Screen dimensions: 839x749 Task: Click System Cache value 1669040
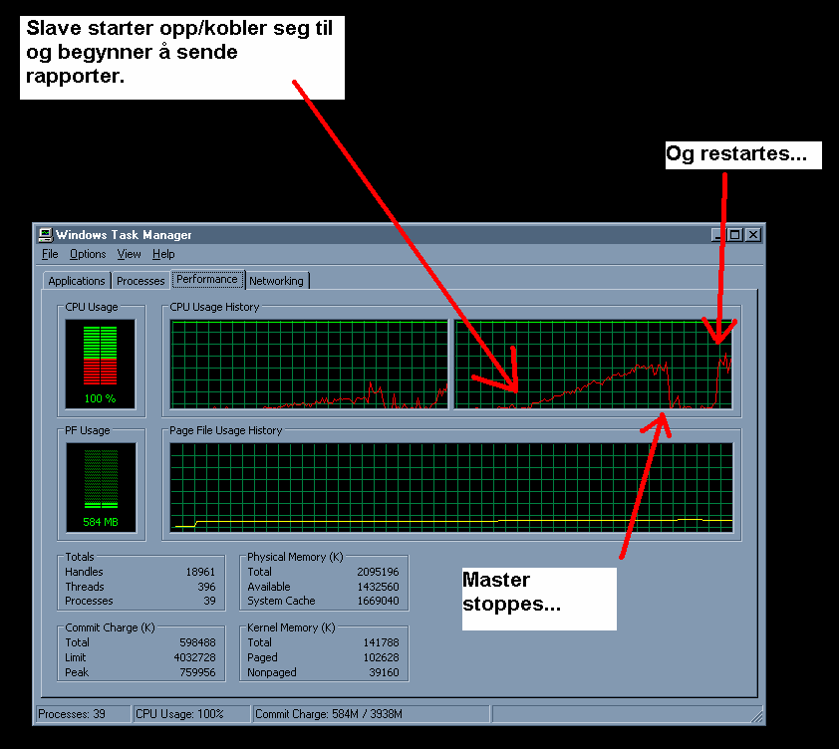pos(378,601)
